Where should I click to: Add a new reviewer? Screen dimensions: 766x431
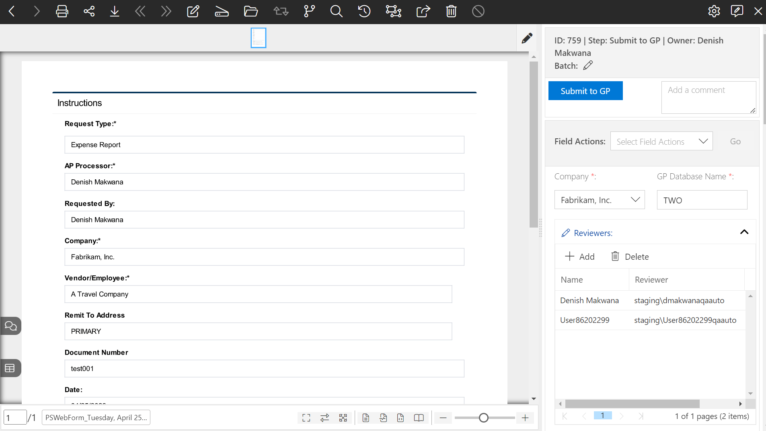pos(580,257)
